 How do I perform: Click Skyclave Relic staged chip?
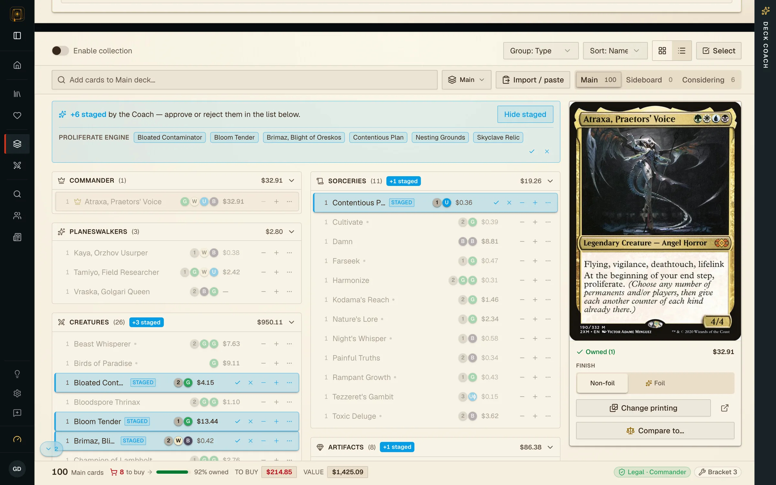pyautogui.click(x=498, y=137)
